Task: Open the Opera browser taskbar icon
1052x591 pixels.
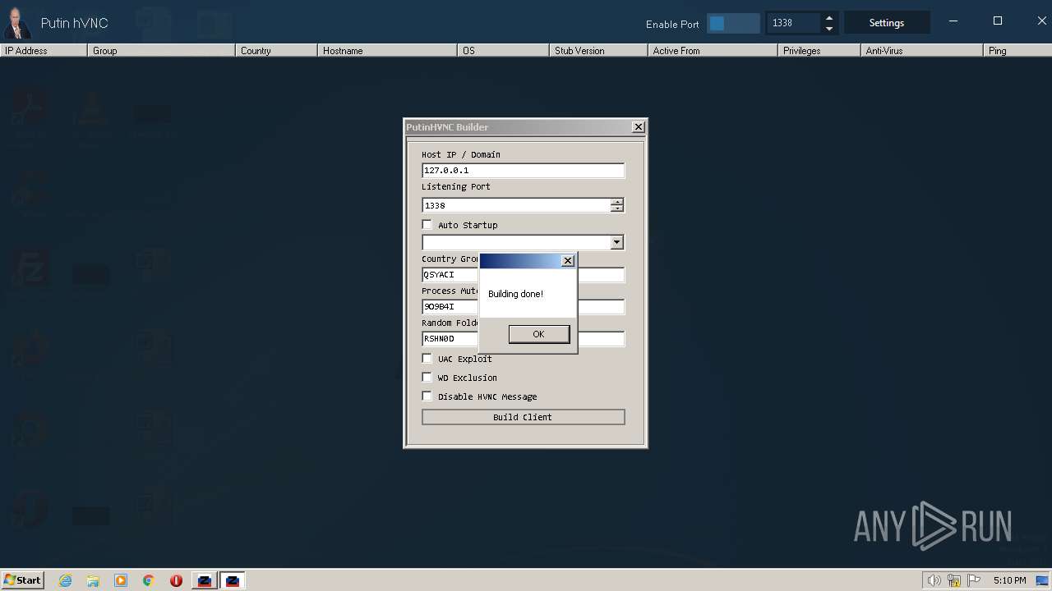Action: (176, 580)
